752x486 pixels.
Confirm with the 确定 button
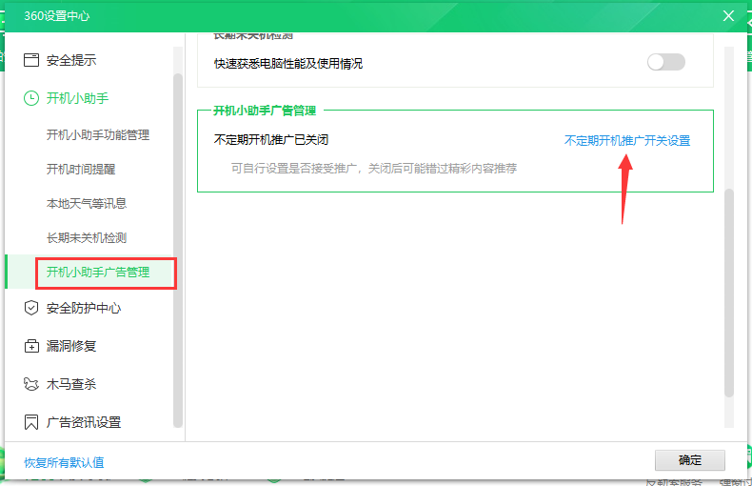[x=690, y=460]
